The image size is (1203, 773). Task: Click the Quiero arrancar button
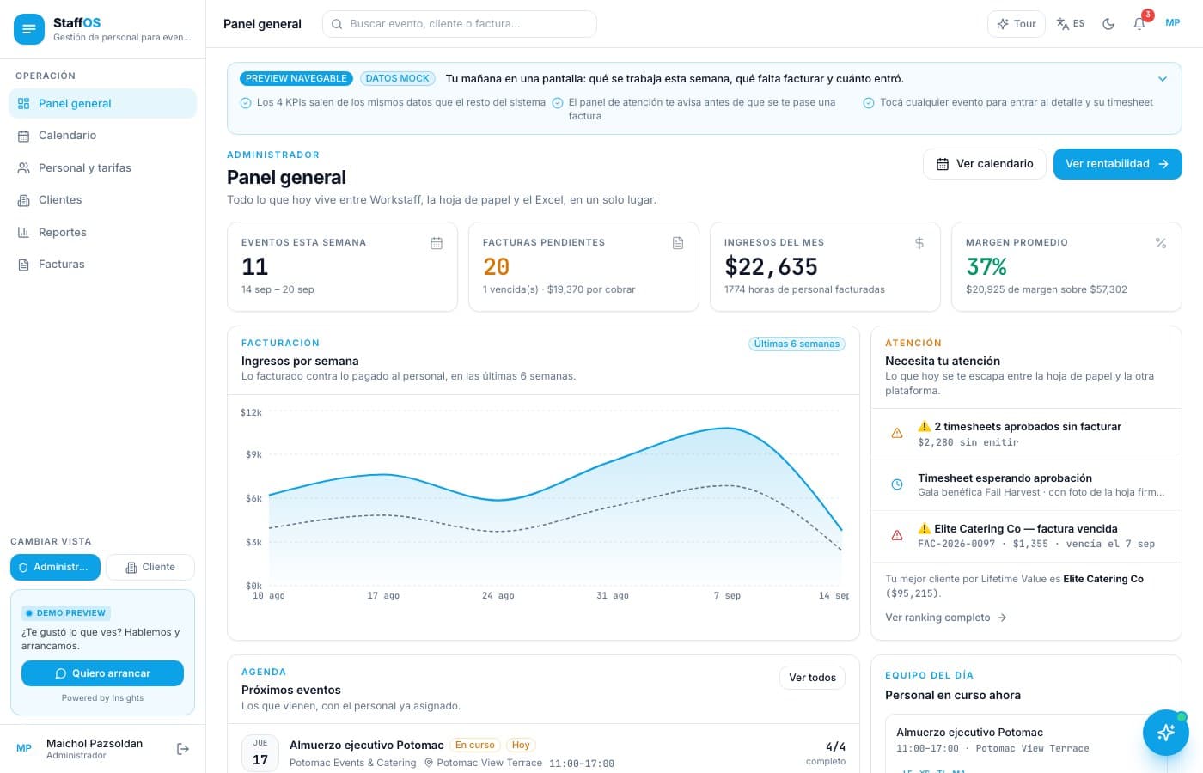tap(102, 673)
